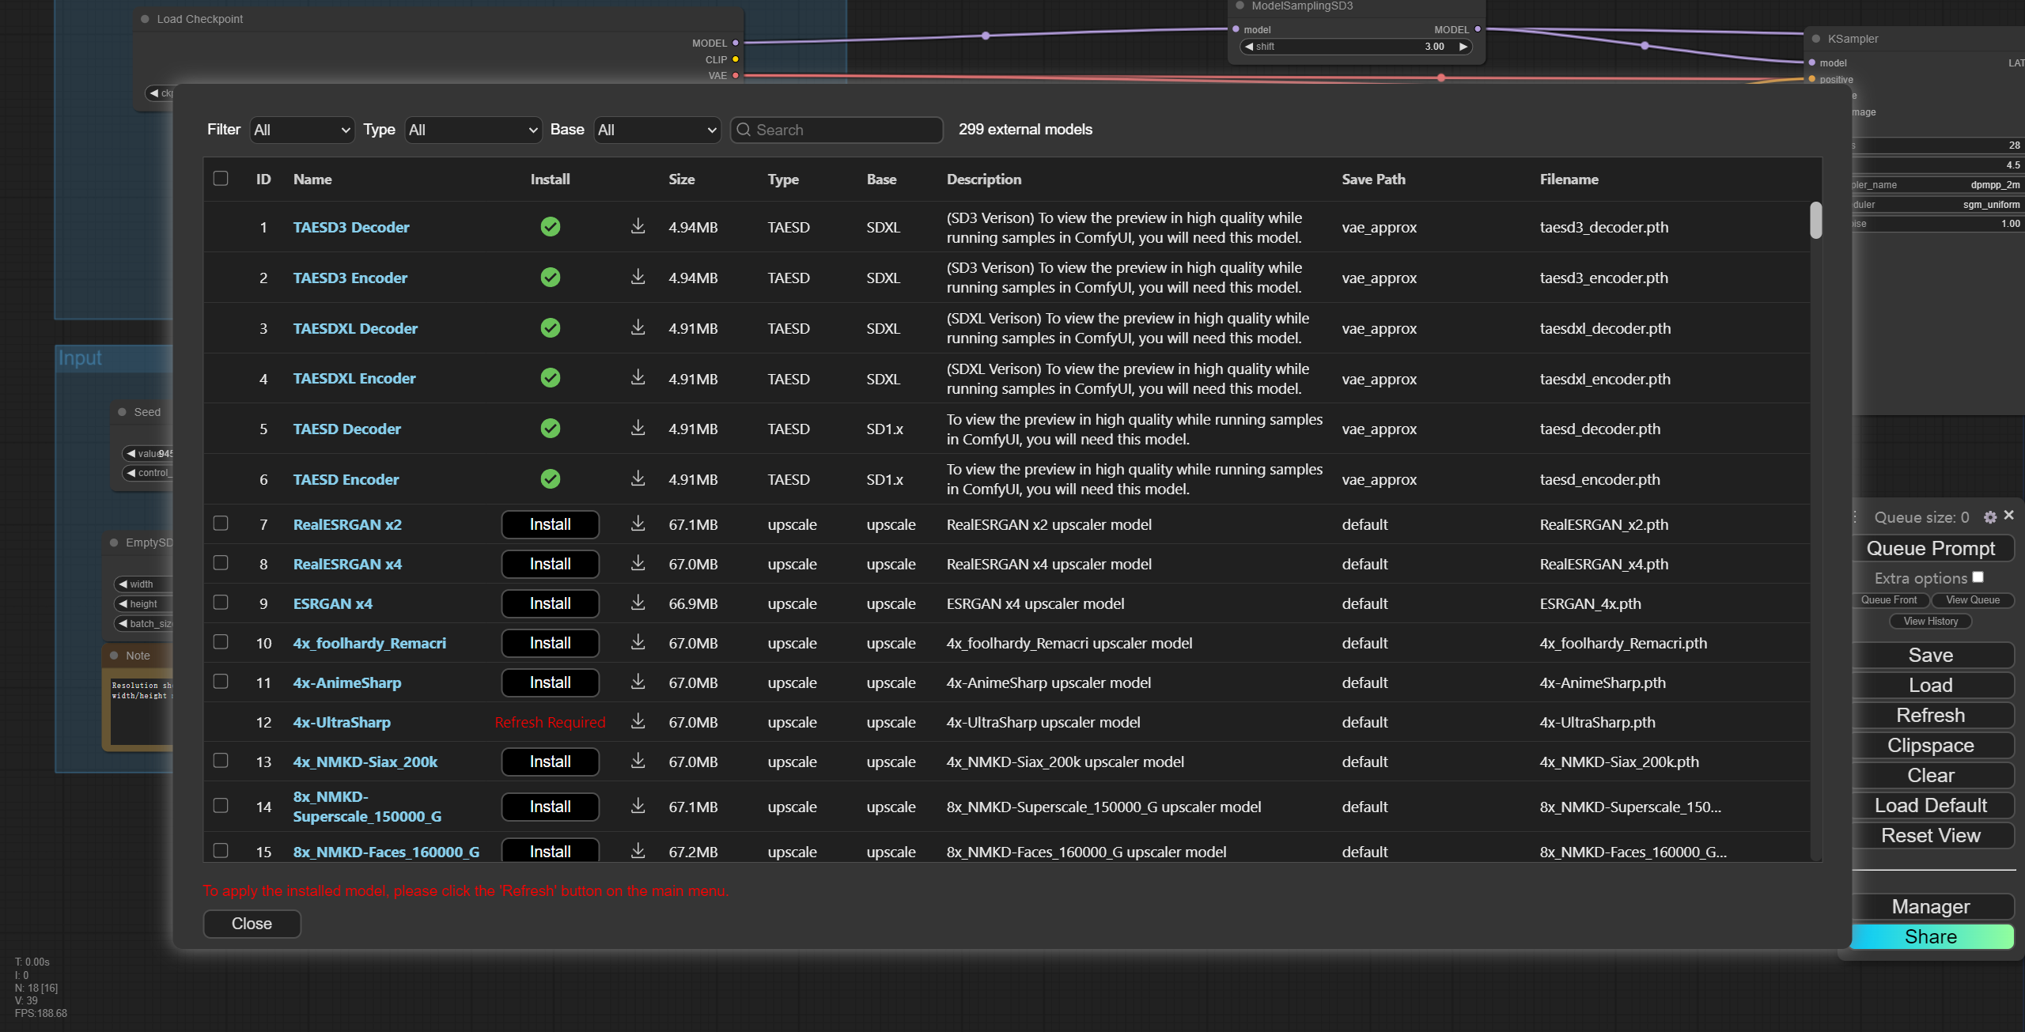Click the KSampler denoise 1.00 slider
The width and height of the screenshot is (2025, 1032).
pos(1938,224)
